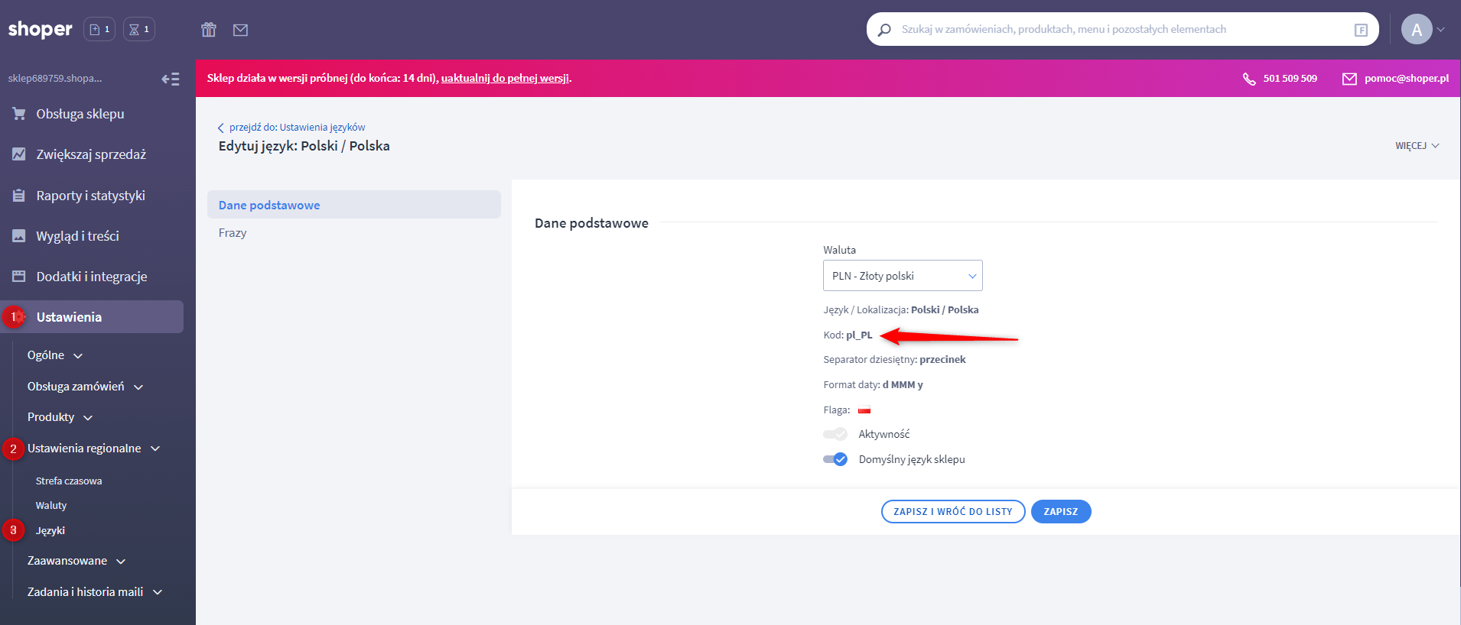Click the F shortcut icon in search bar

(1361, 30)
